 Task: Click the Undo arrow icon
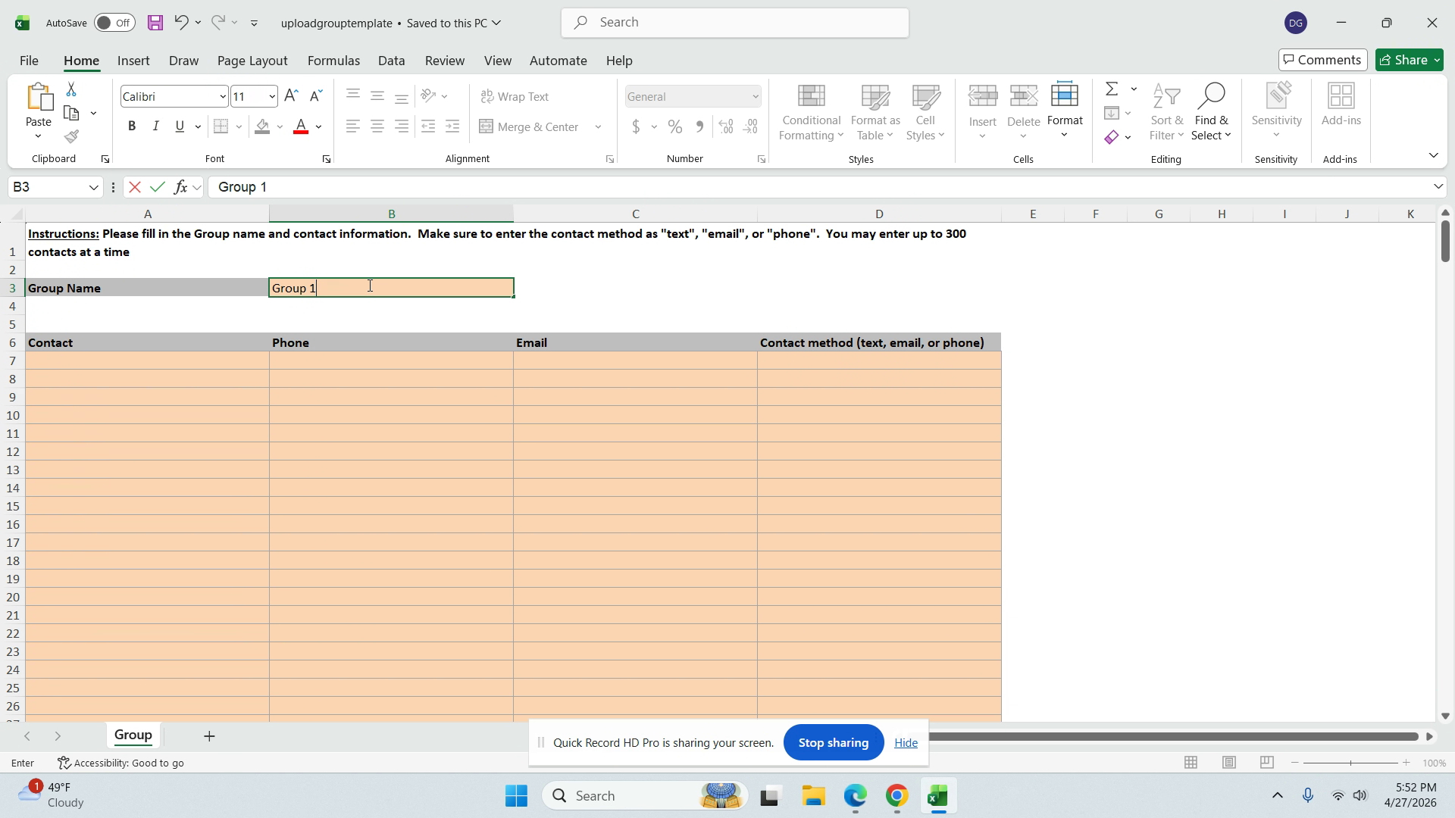181,23
